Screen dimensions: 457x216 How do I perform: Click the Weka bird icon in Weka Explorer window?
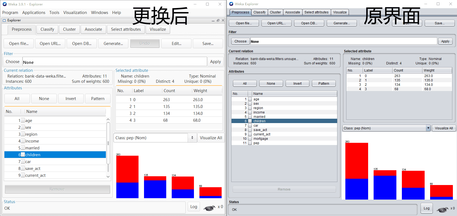click(442, 210)
